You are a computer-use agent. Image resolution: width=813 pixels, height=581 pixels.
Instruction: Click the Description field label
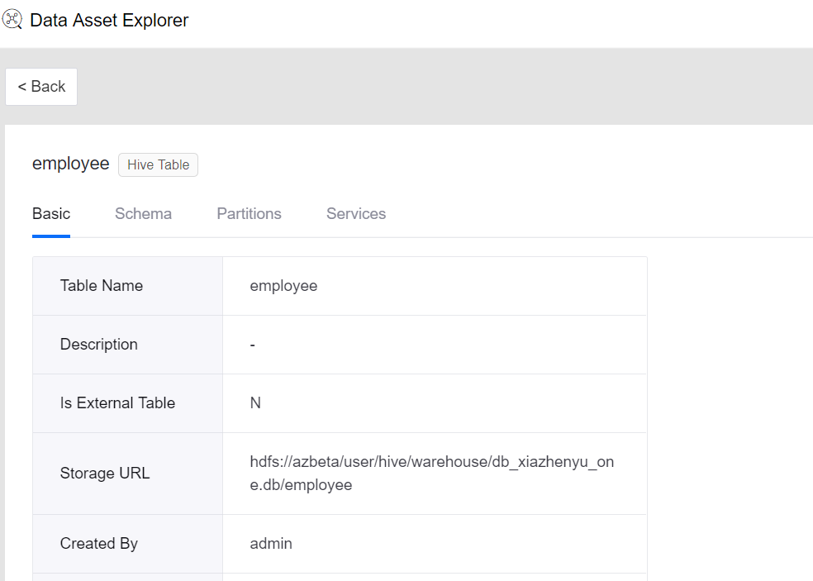tap(99, 345)
